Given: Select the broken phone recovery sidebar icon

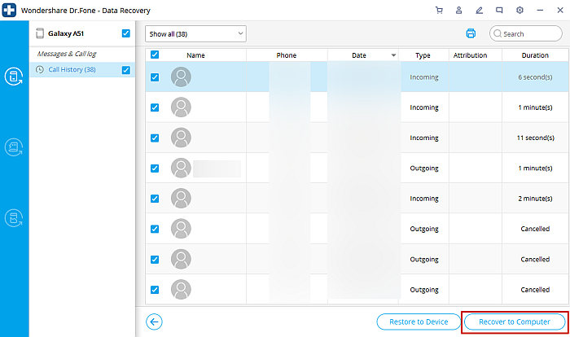Looking at the screenshot, I should 14,218.
